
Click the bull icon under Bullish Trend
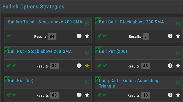coord(9,36)
